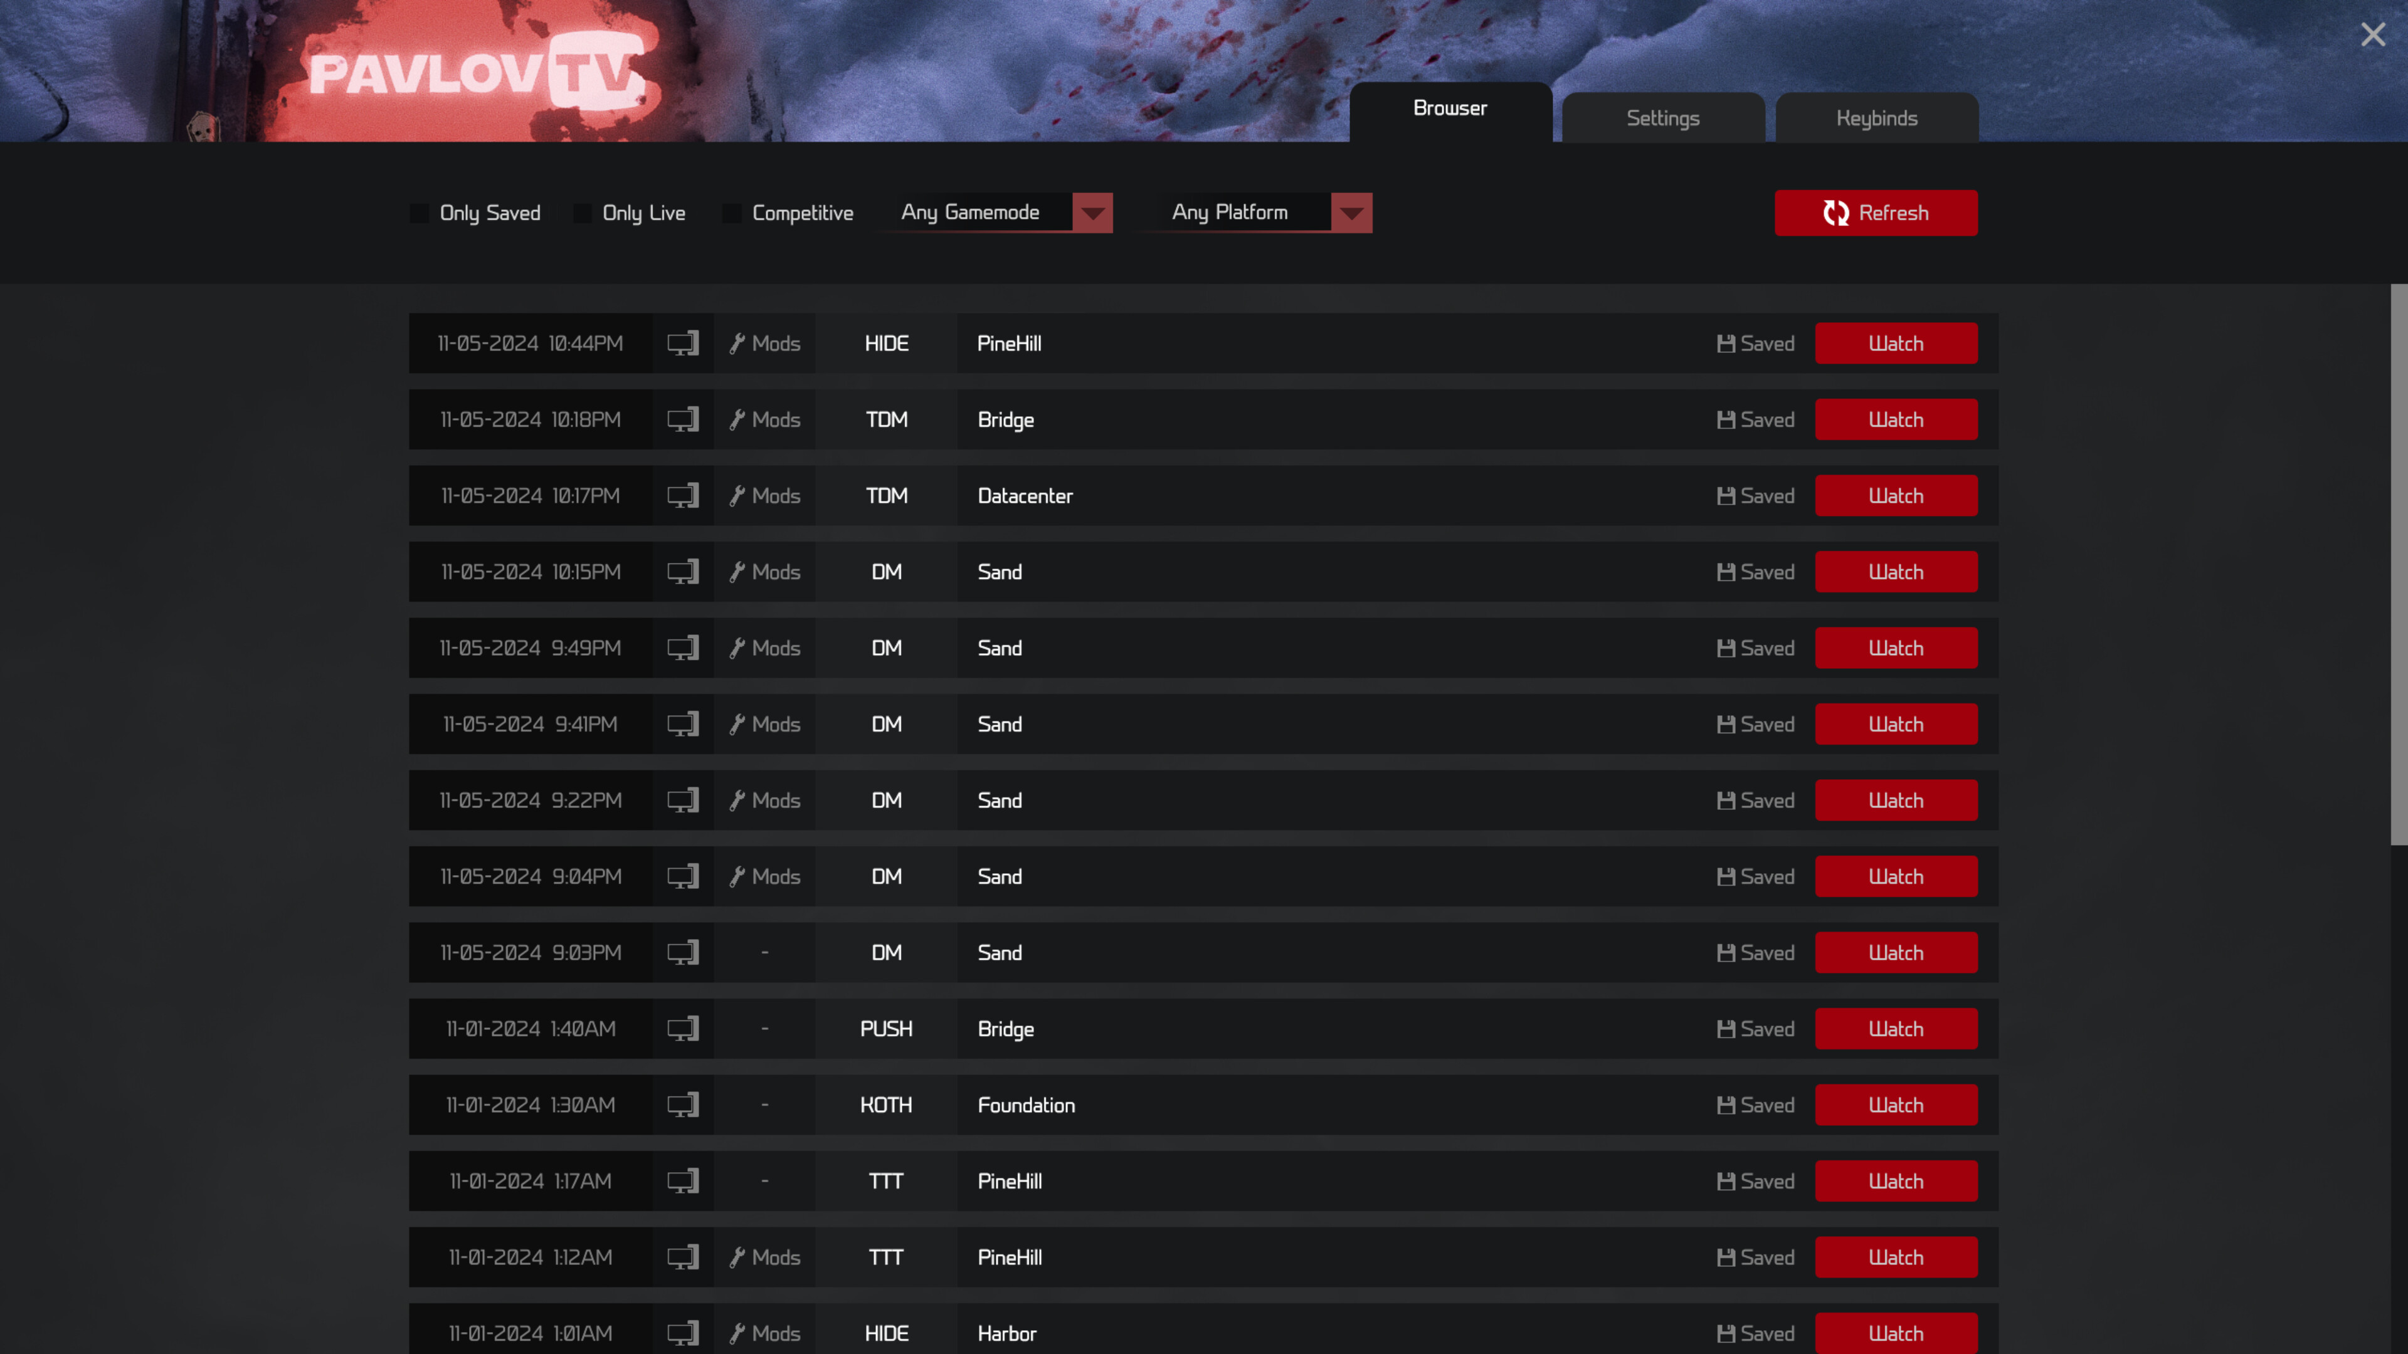Enable the Only Live filter
Viewport: 2408px width, 1354px height.
[x=583, y=213]
